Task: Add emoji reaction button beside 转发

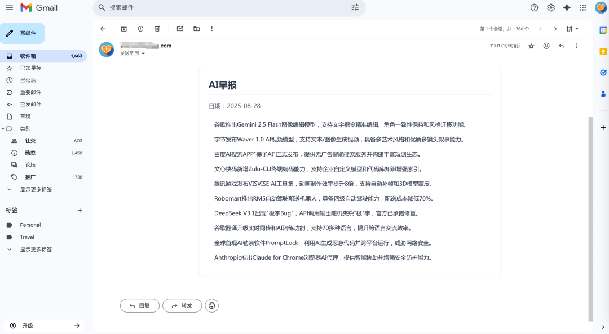Action: [x=211, y=306]
